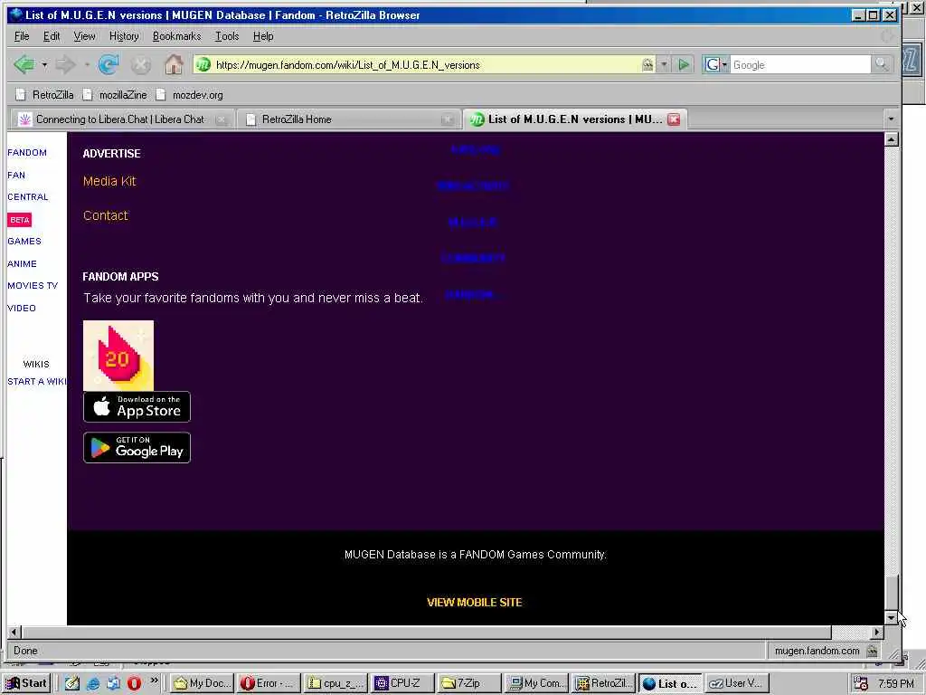Go back with the green Back arrow

click(x=24, y=64)
